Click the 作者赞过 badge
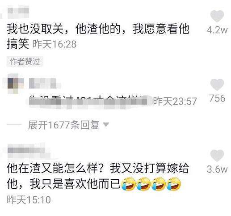The height and width of the screenshot is (216, 231). (25, 61)
